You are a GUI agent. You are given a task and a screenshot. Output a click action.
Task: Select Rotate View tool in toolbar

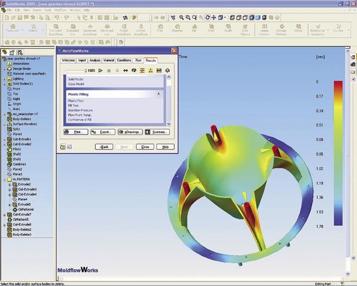(207, 17)
